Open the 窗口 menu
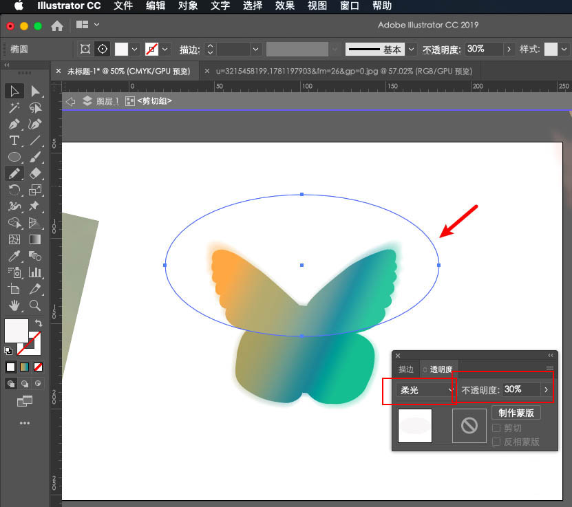 [349, 6]
